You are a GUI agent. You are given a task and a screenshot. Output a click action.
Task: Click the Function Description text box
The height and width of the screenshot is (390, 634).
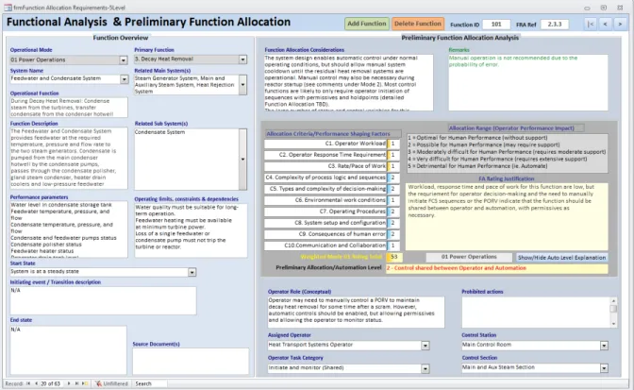pyautogui.click(x=69, y=159)
